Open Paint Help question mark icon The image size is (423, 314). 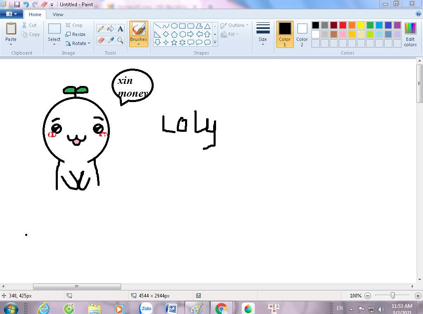(x=418, y=14)
